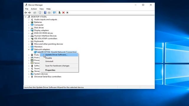Select 'Mice and other pointing devices' label

pos(48,44)
